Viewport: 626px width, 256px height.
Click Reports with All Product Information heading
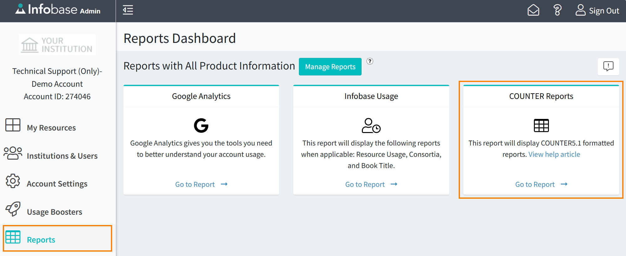[x=209, y=66]
